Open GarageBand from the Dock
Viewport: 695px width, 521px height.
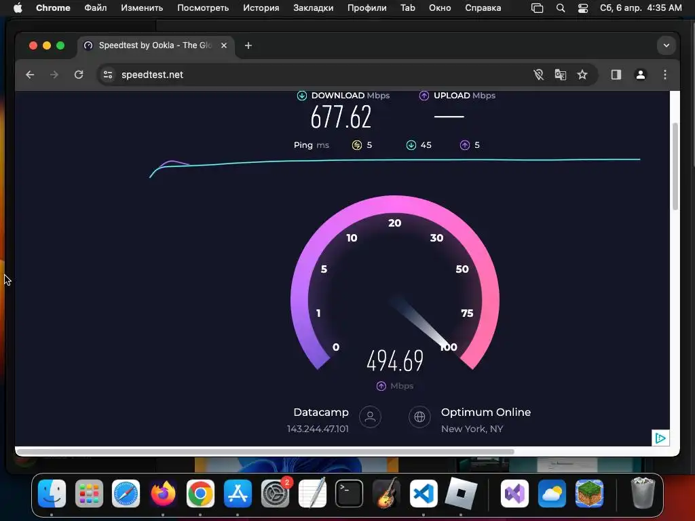tap(386, 494)
